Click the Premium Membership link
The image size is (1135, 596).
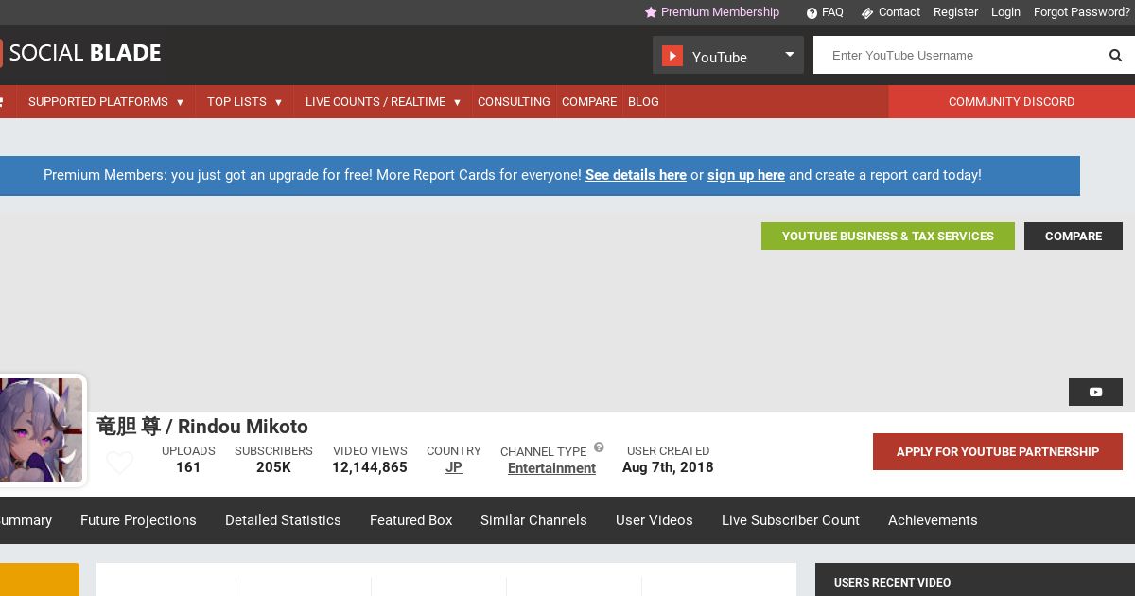pyautogui.click(x=720, y=12)
